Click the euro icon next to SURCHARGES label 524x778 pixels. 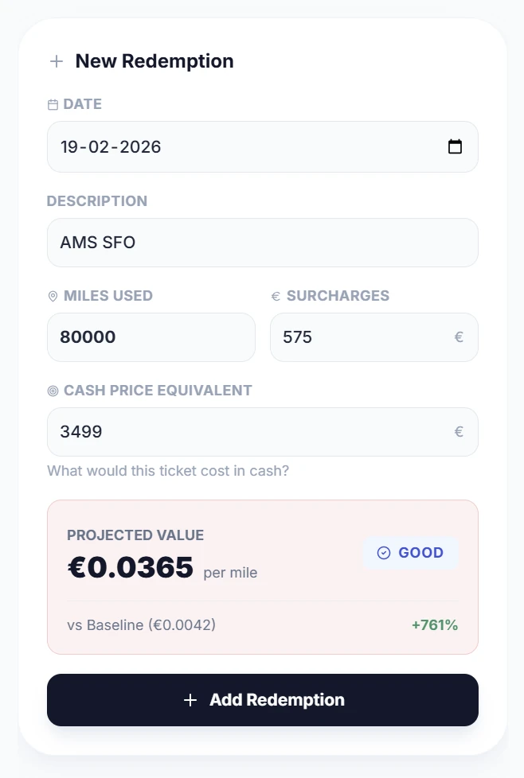[x=275, y=296]
